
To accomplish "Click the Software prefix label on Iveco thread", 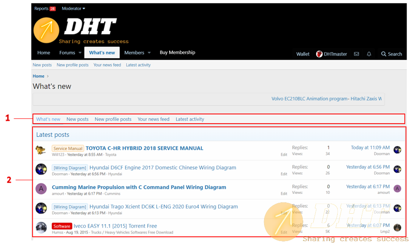I will (61, 226).
